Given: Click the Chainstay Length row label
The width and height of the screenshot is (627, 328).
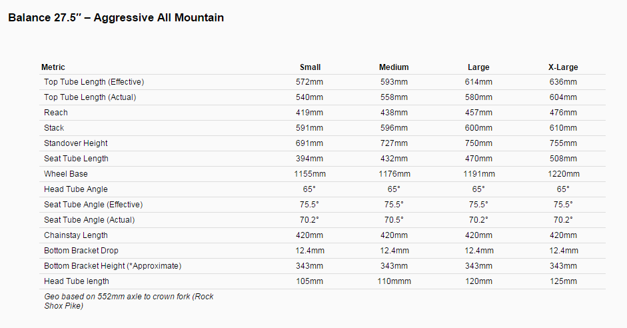Looking at the screenshot, I should tap(75, 235).
